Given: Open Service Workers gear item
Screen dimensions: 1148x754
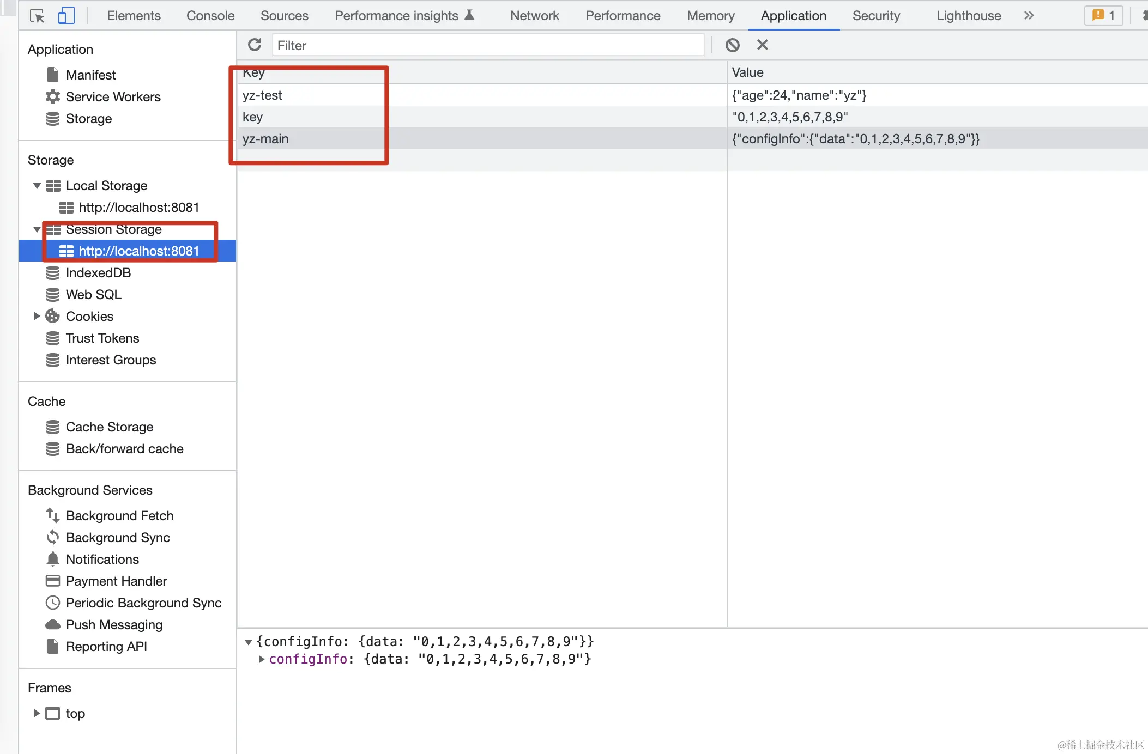Looking at the screenshot, I should [113, 96].
